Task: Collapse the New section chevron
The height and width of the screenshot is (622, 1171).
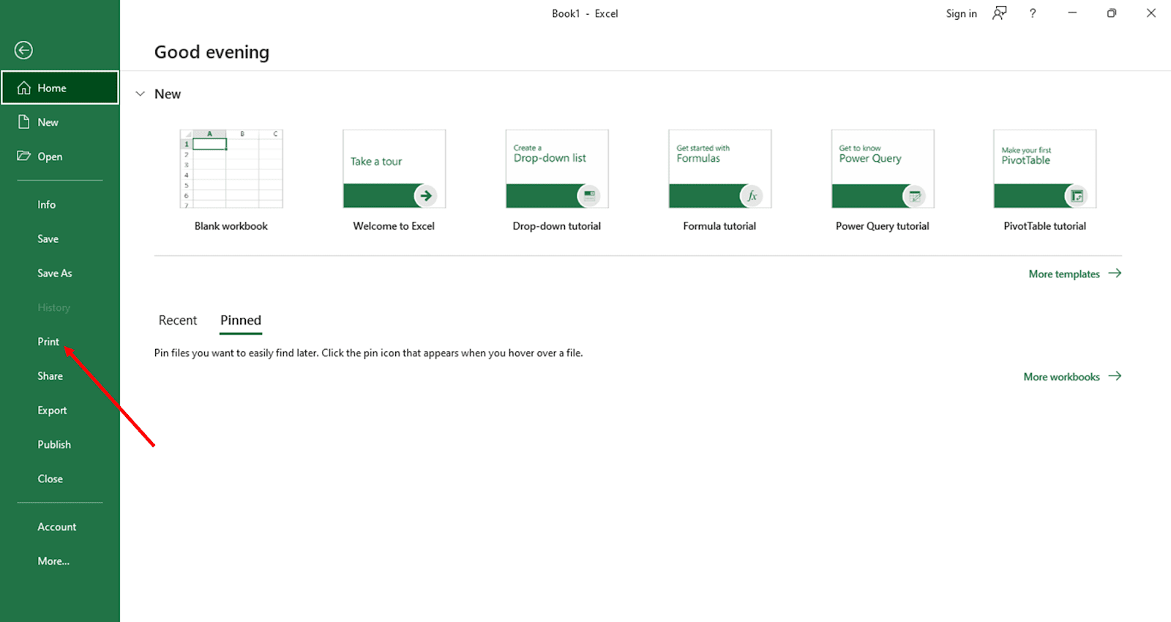Action: [141, 94]
